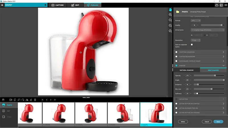228x128 pixels.
Task: Switch to the Capture tab
Action: [58, 5]
